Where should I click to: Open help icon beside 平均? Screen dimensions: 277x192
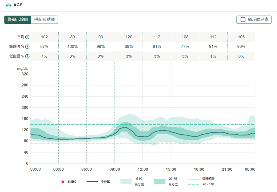[x=27, y=37]
